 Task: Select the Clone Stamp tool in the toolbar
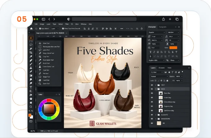point(31,68)
